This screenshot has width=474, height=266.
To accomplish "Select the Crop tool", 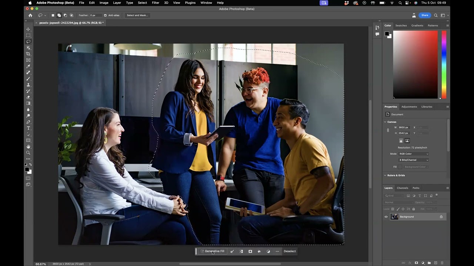I will (x=28, y=54).
